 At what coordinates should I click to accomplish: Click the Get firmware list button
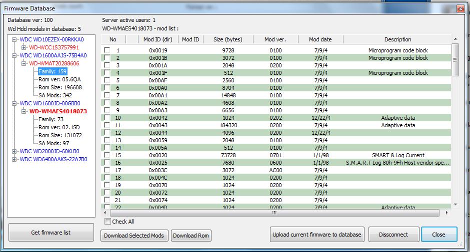(51, 232)
